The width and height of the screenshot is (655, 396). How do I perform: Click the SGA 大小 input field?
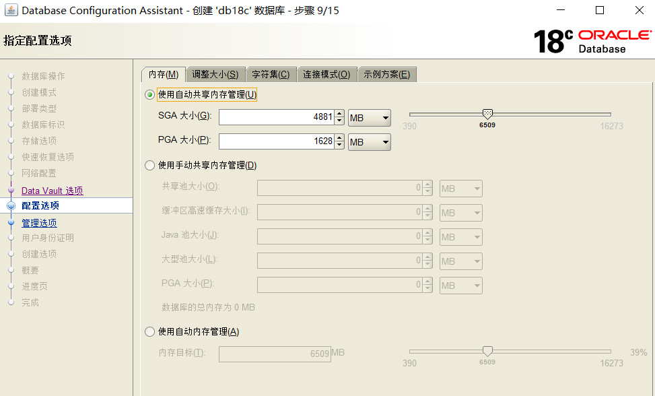tap(276, 117)
